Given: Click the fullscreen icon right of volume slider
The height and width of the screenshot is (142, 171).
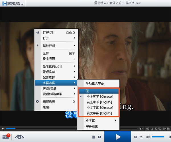Looking at the screenshot, I should coord(170,137).
